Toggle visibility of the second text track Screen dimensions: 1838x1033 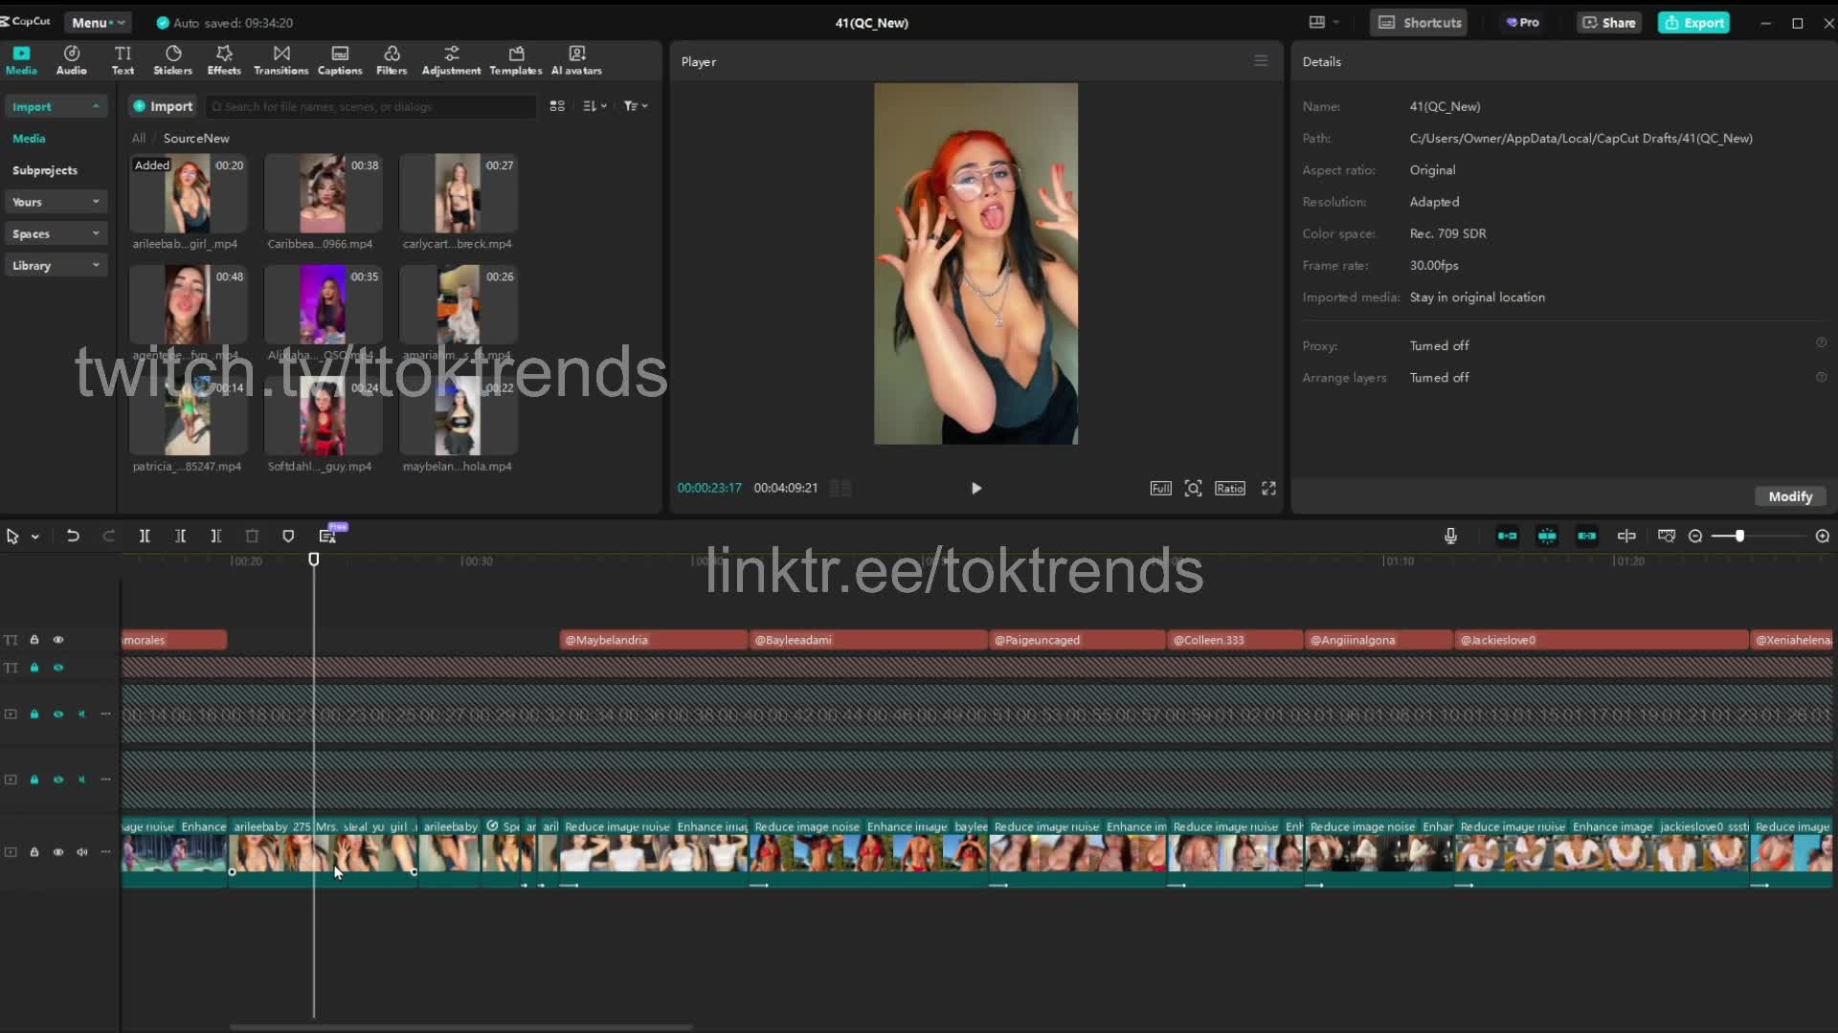(58, 668)
